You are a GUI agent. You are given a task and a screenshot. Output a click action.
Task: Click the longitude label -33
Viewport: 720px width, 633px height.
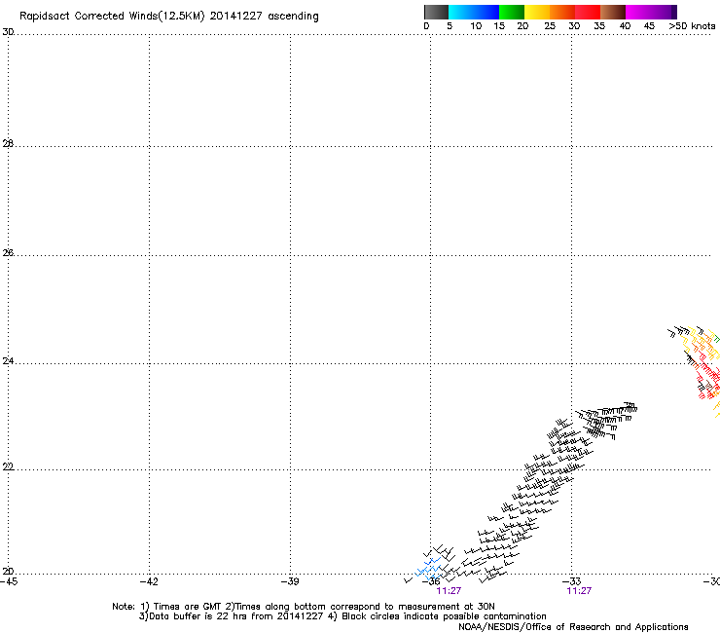[572, 581]
